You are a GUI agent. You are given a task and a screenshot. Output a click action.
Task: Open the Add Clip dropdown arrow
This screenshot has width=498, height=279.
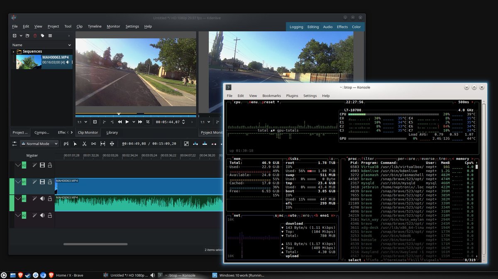pos(20,36)
